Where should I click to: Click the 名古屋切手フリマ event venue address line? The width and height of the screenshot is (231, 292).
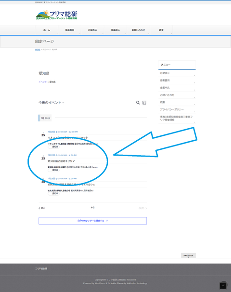tap(73, 167)
